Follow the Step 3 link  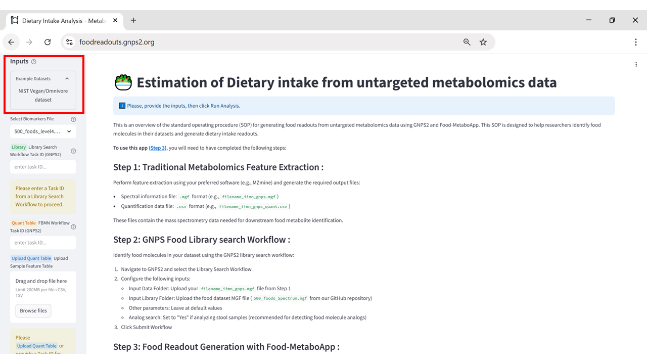click(158, 148)
